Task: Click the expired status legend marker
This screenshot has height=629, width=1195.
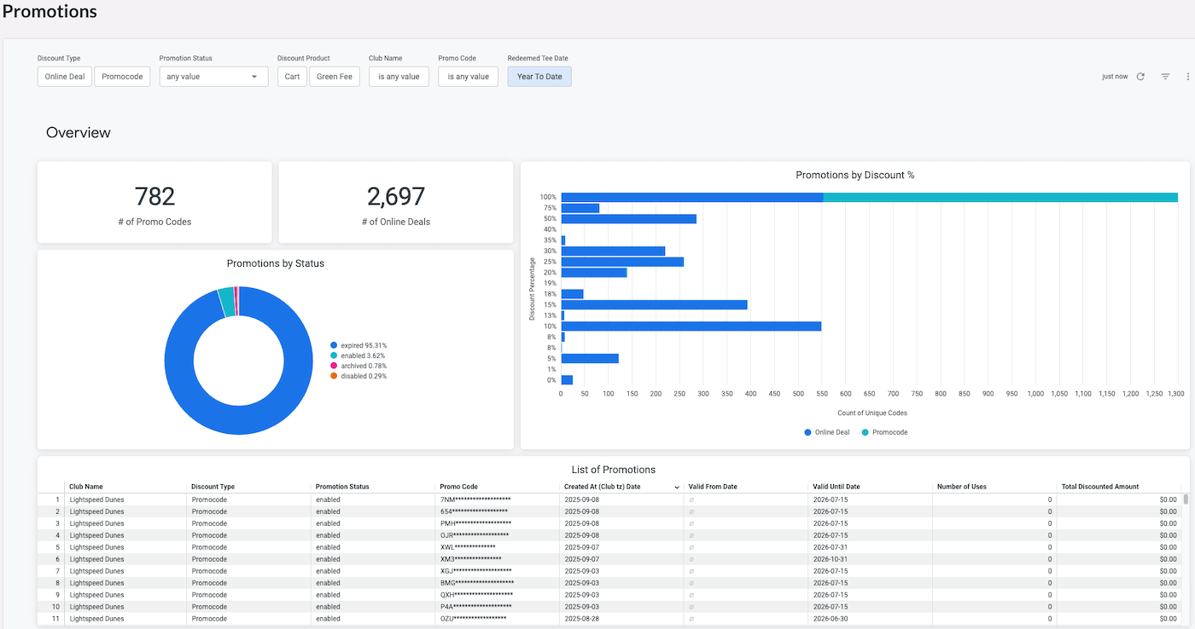Action: [x=334, y=345]
